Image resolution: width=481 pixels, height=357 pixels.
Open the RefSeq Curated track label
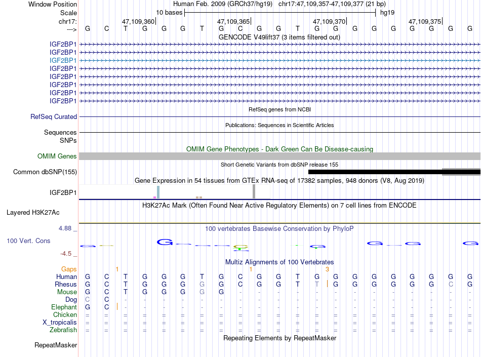pyautogui.click(x=53, y=116)
